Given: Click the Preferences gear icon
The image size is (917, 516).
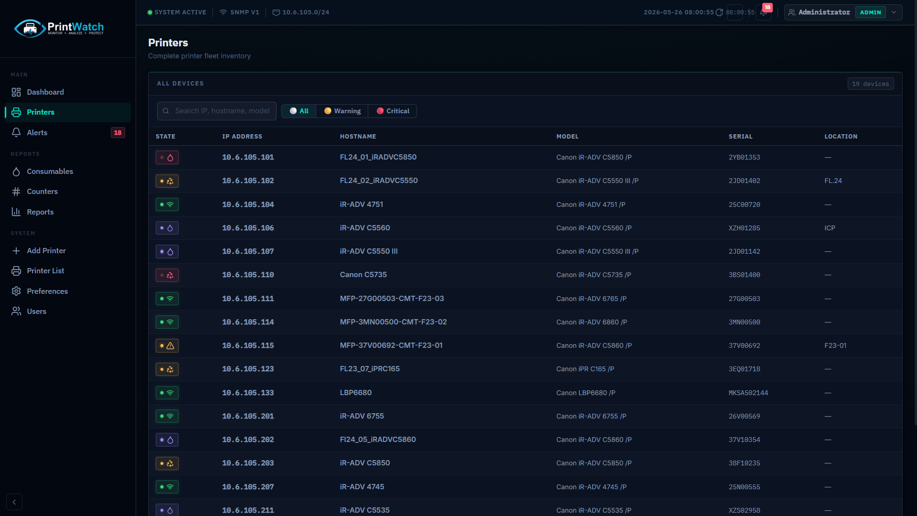Looking at the screenshot, I should (x=16, y=291).
